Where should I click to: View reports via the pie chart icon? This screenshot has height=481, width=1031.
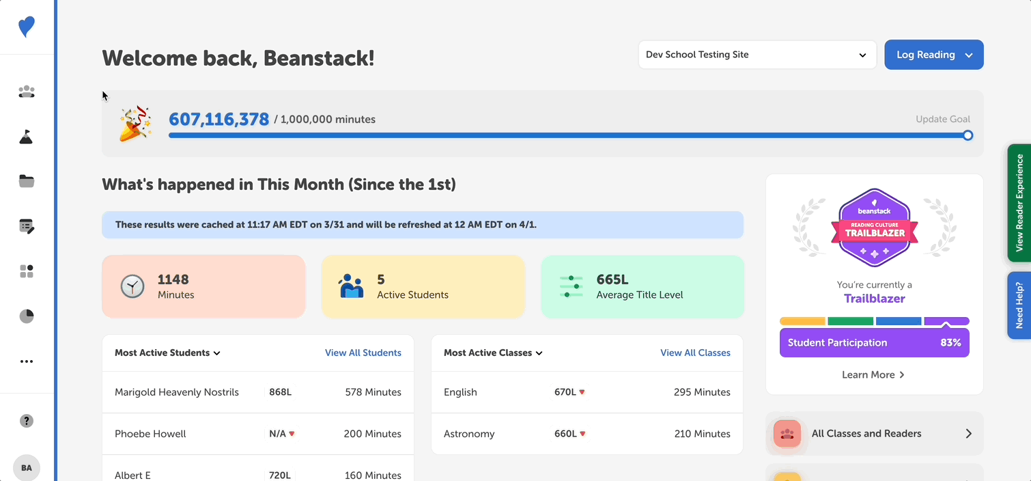(x=27, y=316)
